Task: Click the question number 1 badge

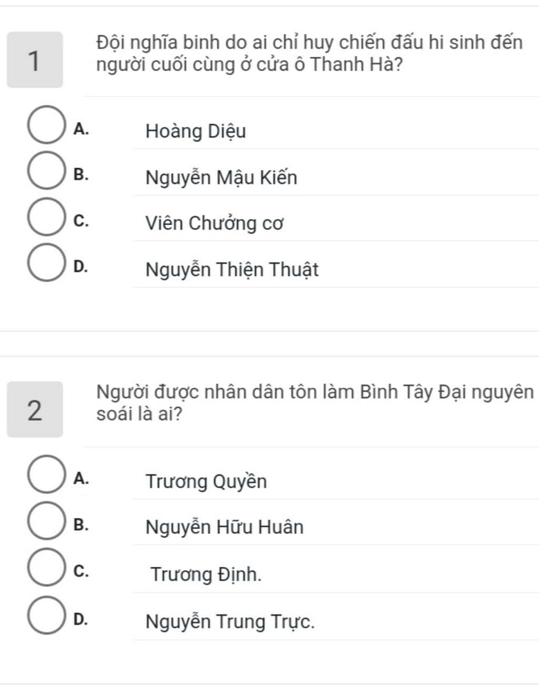Action: click(35, 60)
